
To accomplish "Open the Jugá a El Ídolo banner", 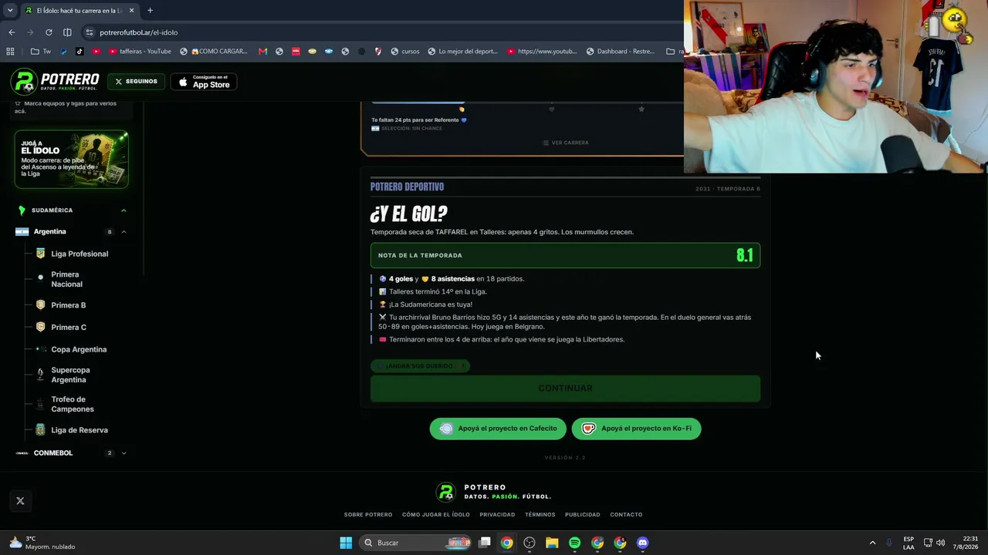I will (71, 160).
